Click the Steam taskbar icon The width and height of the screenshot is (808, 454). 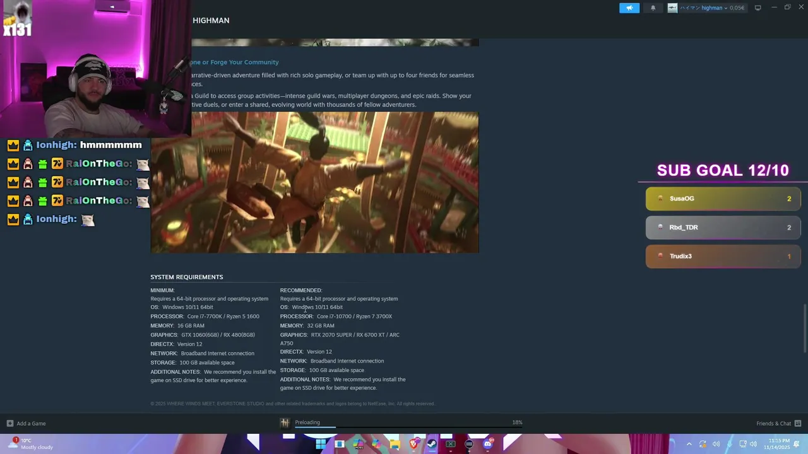click(x=432, y=444)
